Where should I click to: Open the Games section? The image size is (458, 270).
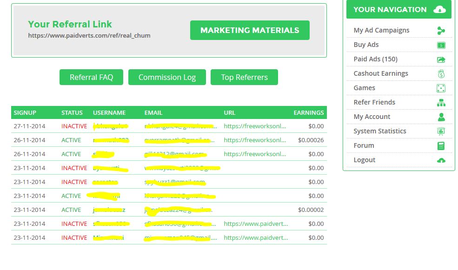click(364, 88)
